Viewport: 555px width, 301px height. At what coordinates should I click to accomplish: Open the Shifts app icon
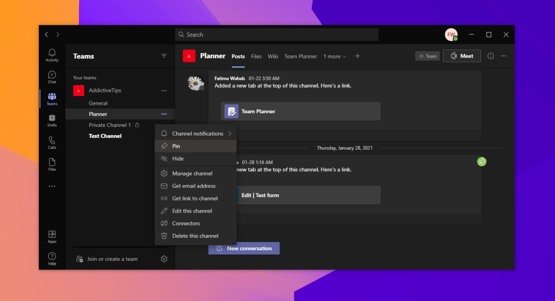[x=52, y=120]
